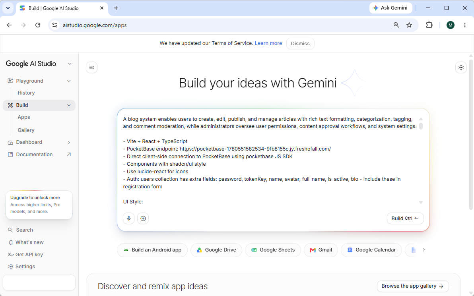Show more suggestion chips with right arrow
The height and width of the screenshot is (296, 474).
click(x=424, y=250)
